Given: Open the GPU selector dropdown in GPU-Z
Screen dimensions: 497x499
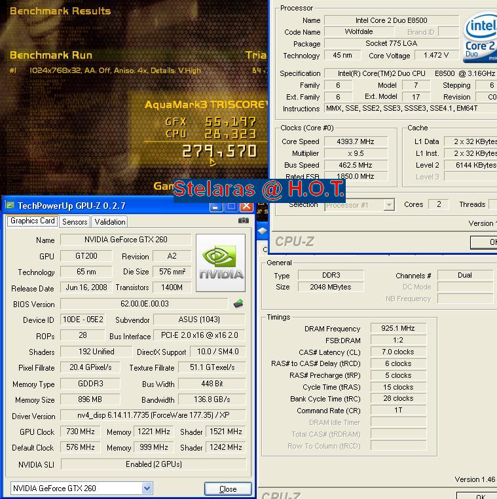Looking at the screenshot, I should click(147, 488).
